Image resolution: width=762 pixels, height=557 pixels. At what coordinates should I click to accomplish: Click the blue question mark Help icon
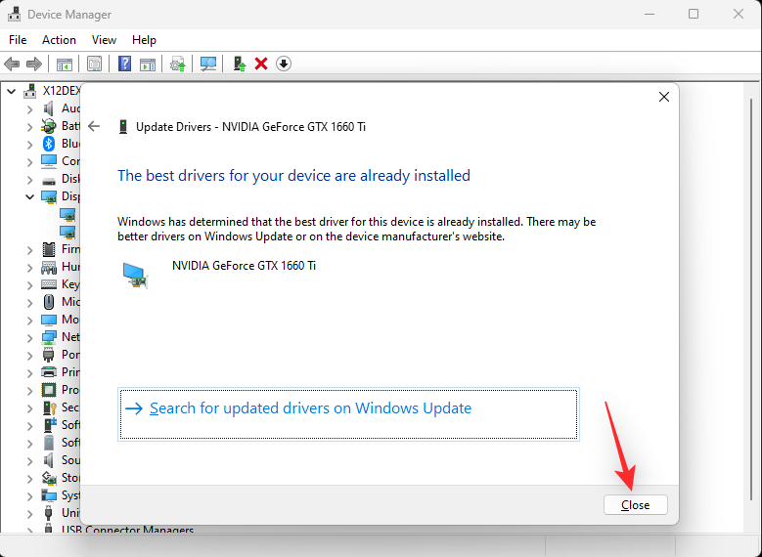[x=124, y=64]
